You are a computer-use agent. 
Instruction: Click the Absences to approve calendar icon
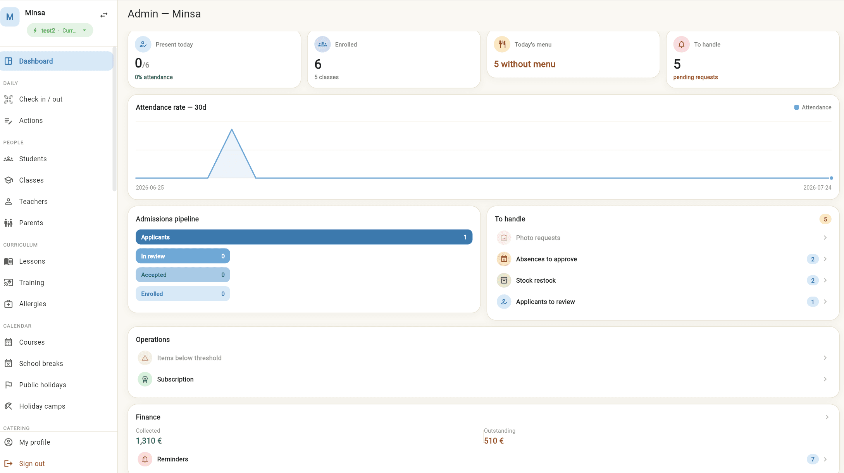pos(504,259)
